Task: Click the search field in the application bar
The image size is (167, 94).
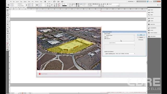Action: coord(141,2)
